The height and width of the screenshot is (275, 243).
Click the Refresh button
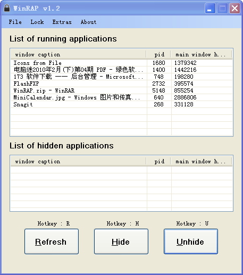pos(52,241)
